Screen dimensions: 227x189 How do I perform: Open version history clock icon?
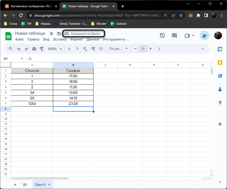(x=162, y=35)
